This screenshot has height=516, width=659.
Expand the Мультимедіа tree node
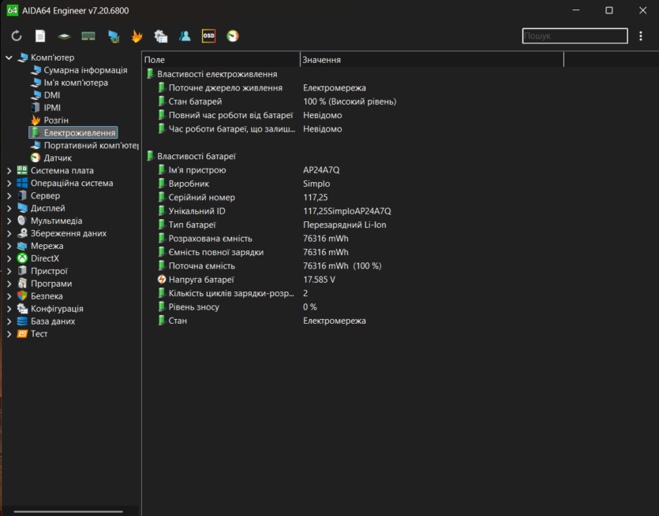9,221
